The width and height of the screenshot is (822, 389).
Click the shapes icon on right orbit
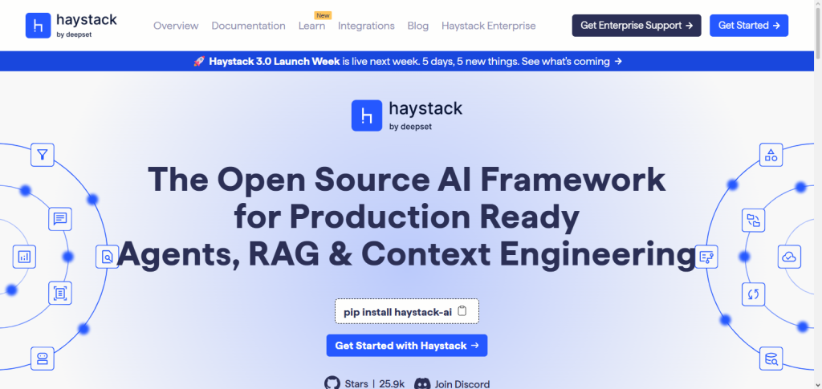click(x=771, y=155)
